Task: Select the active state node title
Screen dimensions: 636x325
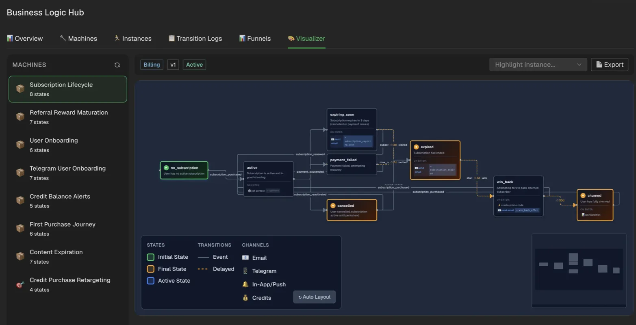Action: [252, 168]
